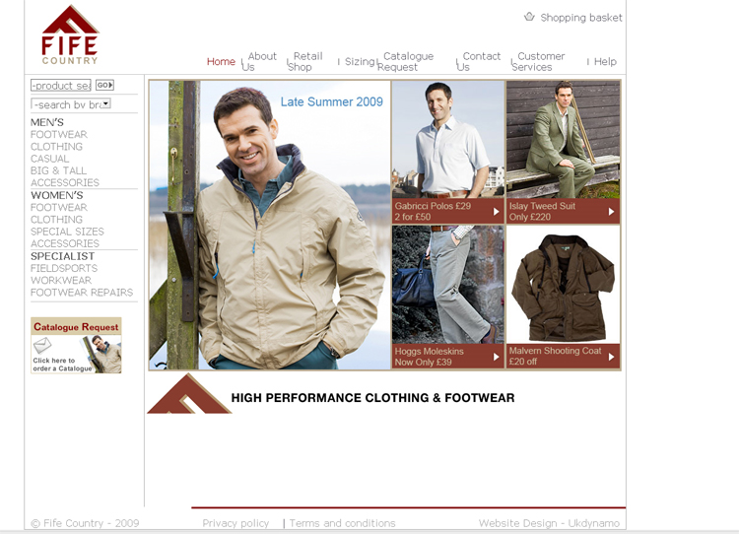Screen dimensions: 739x534
Task: Open the Privacy policy link
Action: pyautogui.click(x=235, y=523)
